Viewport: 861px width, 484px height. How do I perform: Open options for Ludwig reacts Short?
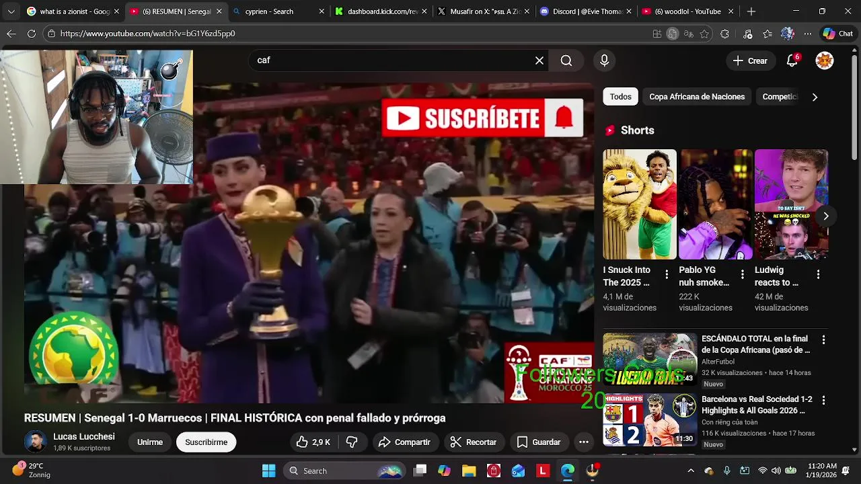tap(818, 274)
